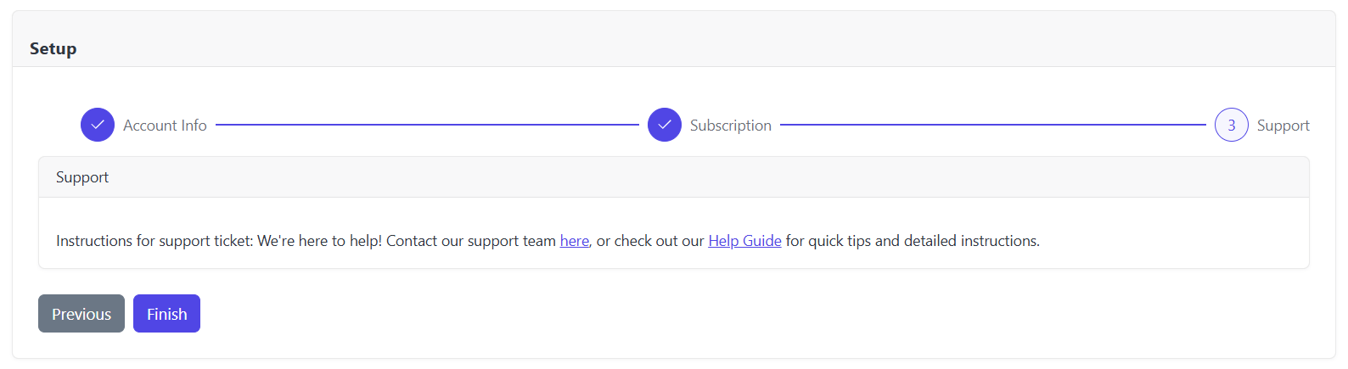The height and width of the screenshot is (369, 1348).
Task: Open the "here" support team link
Action: pyautogui.click(x=574, y=241)
